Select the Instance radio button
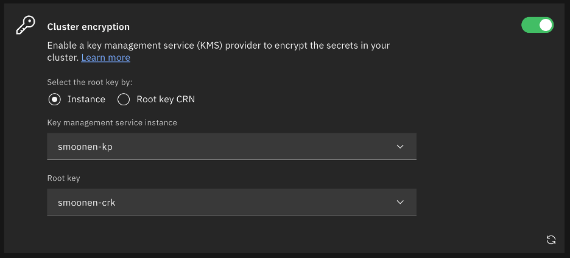Image resolution: width=570 pixels, height=258 pixels. [x=55, y=99]
